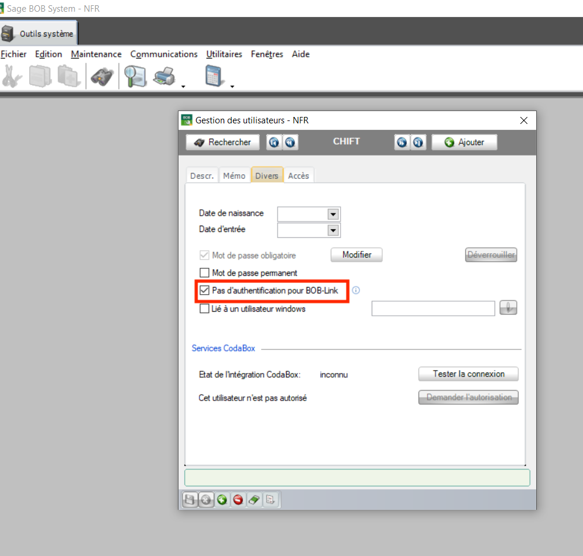583x556 pixels.
Task: Go to last user record
Action: tap(418, 142)
